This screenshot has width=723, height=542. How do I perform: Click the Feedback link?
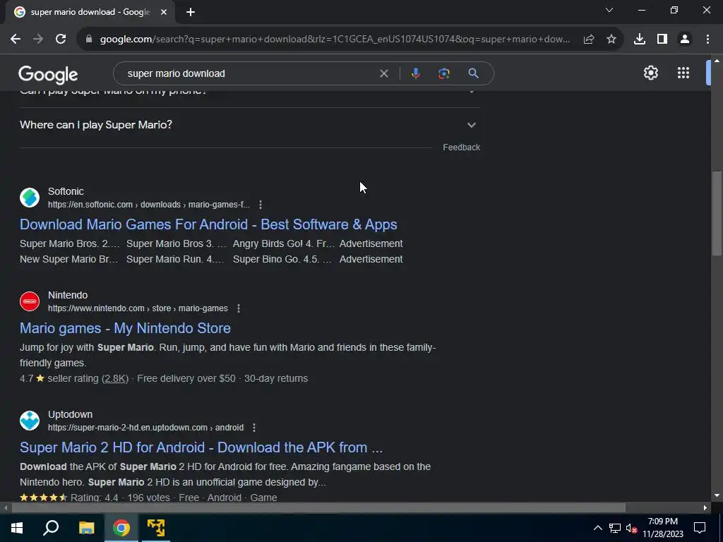tap(462, 147)
